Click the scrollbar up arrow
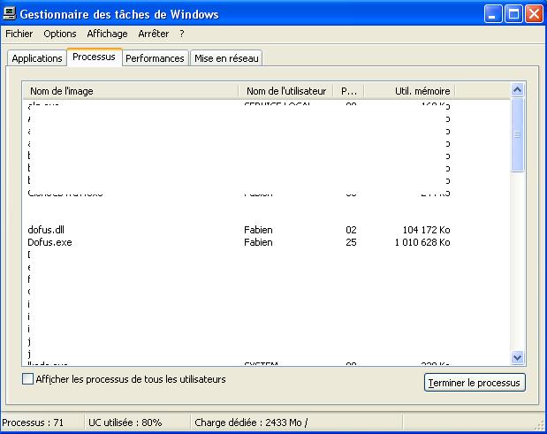The height and width of the screenshot is (434, 547). pyautogui.click(x=518, y=90)
